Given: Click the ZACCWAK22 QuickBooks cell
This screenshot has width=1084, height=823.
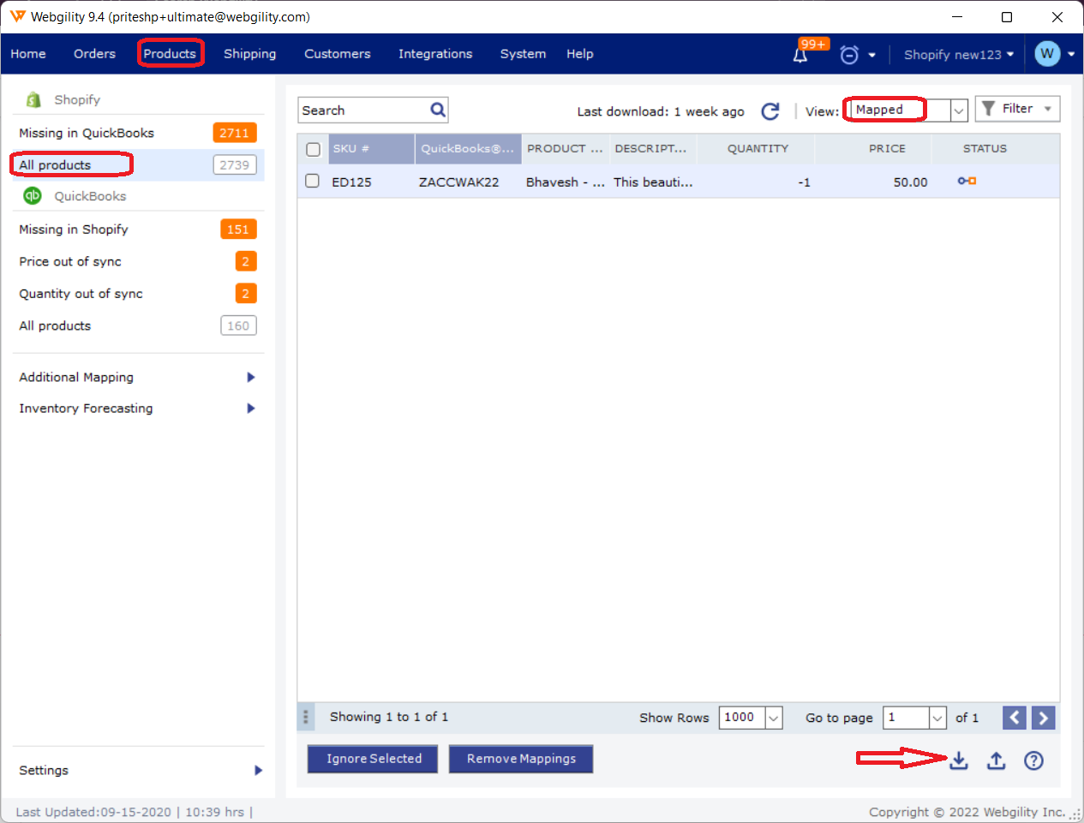Looking at the screenshot, I should pyautogui.click(x=458, y=182).
